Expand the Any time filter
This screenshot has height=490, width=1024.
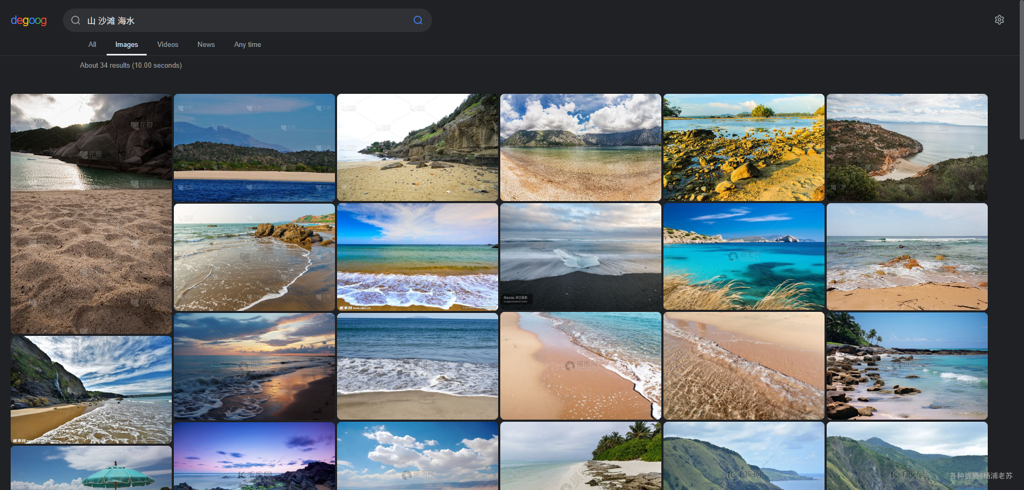[247, 45]
